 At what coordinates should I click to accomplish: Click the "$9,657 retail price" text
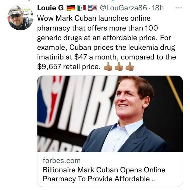(69, 67)
